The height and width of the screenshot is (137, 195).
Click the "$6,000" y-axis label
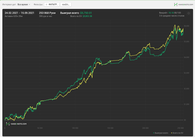(187, 26)
